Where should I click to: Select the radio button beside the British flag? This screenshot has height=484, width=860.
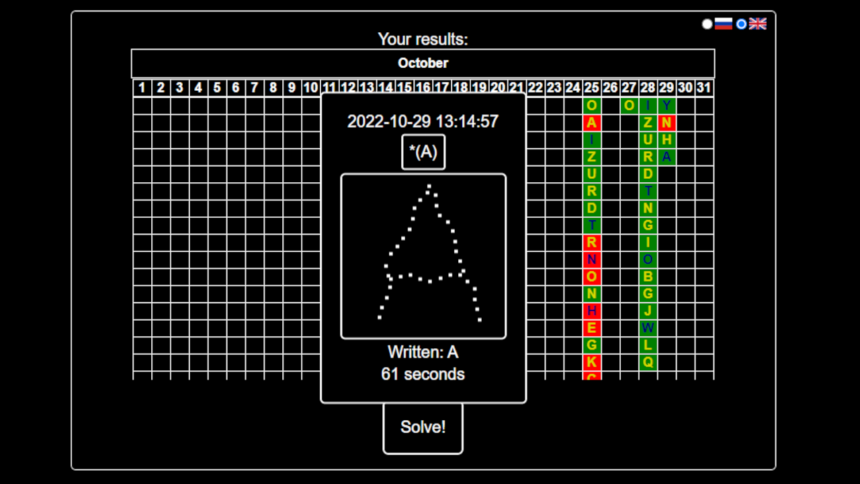click(x=741, y=24)
